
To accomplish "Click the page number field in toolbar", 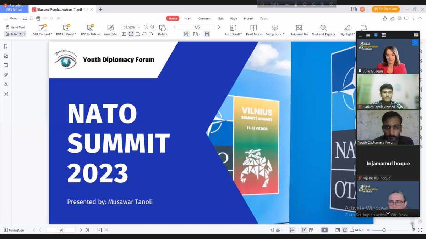I will pyautogui.click(x=197, y=27).
